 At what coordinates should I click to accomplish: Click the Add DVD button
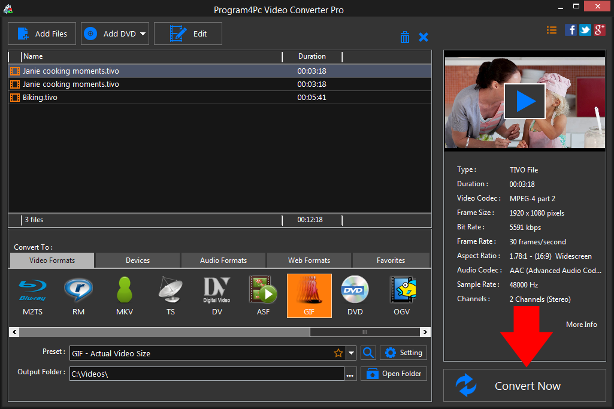click(115, 34)
